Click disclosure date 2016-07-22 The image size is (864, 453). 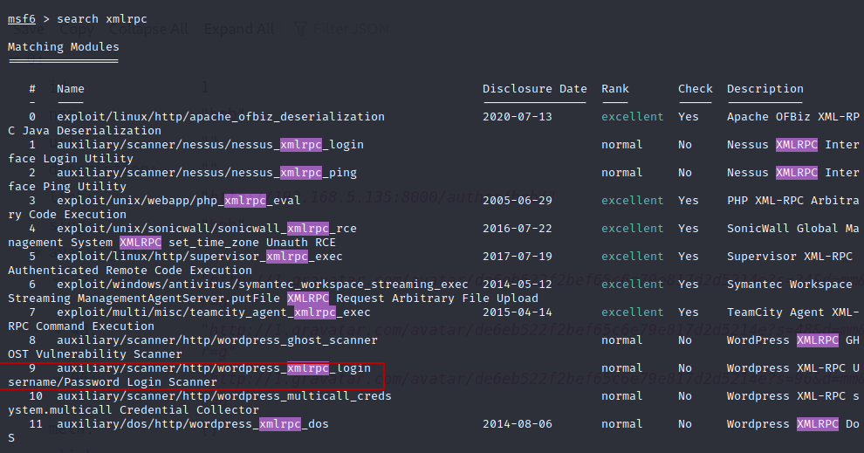tap(518, 228)
